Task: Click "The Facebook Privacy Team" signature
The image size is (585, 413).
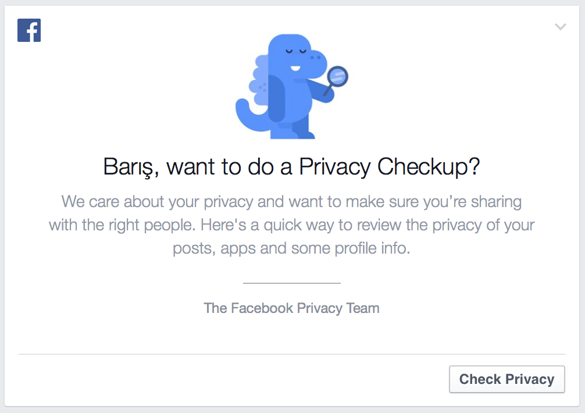Action: 291,308
